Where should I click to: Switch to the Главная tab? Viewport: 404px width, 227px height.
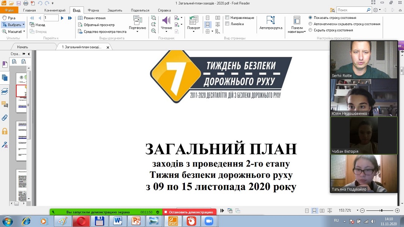point(30,10)
